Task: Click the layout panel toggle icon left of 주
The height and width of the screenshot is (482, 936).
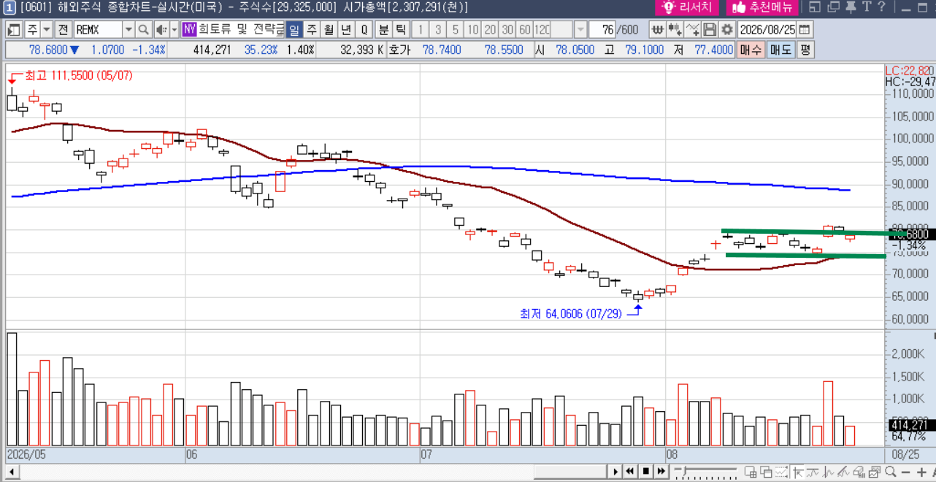Action: [x=15, y=30]
